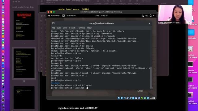
Task: Click the Preview Markup toolbar item
Action: coord(137,2)
